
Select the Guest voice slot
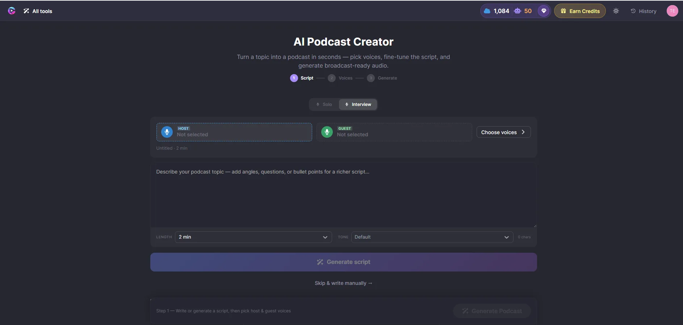click(x=394, y=132)
